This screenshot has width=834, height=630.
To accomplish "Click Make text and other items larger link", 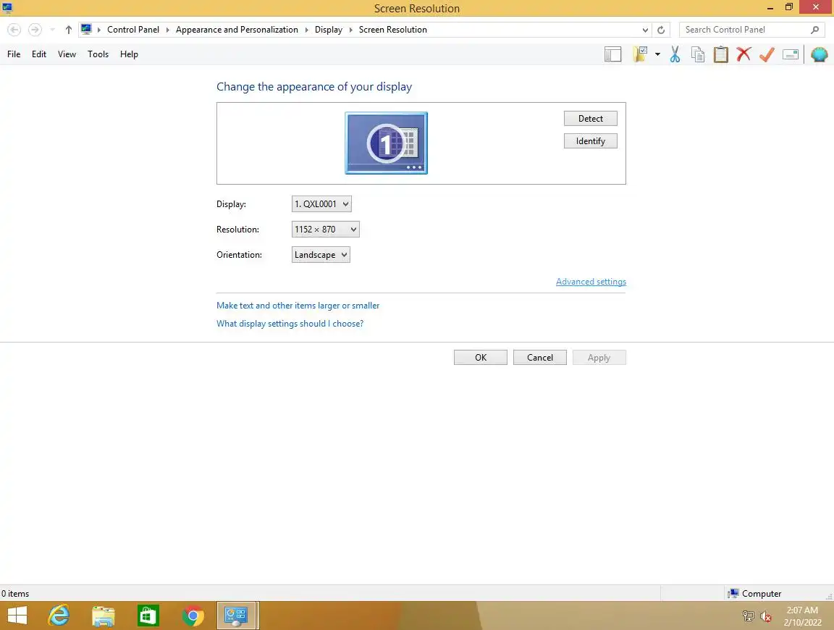I will pyautogui.click(x=298, y=306).
